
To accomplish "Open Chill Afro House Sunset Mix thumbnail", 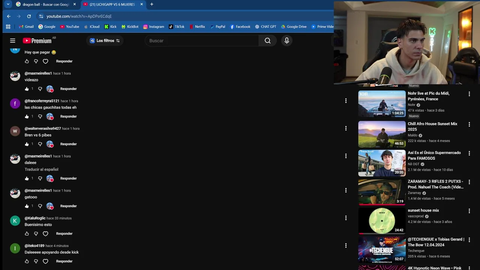I will pyautogui.click(x=382, y=134).
